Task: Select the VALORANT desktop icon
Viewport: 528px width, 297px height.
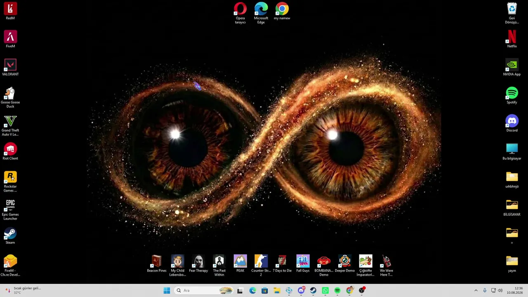Action: [x=10, y=67]
